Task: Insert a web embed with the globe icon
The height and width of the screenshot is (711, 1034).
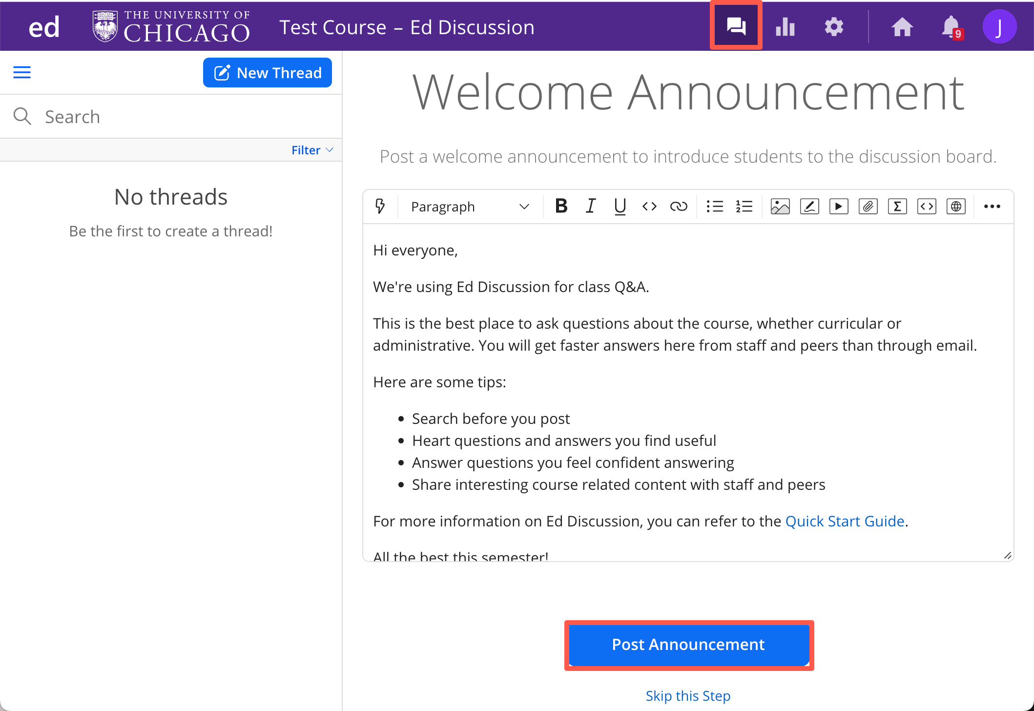Action: coord(956,206)
